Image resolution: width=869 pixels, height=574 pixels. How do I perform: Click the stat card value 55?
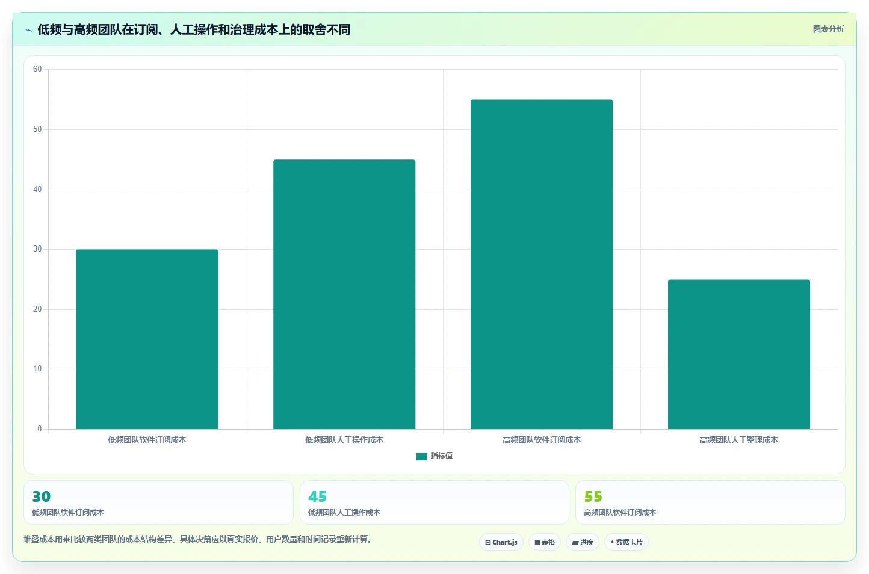593,496
